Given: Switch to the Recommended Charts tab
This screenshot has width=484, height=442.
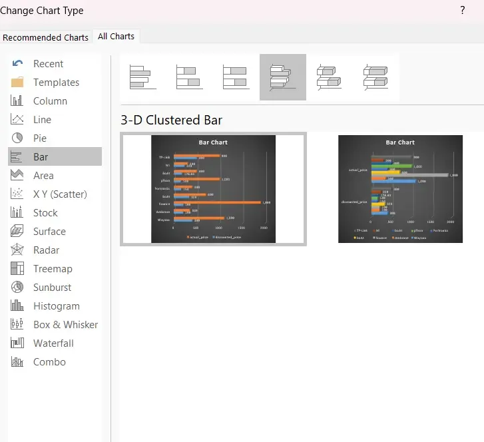Looking at the screenshot, I should pyautogui.click(x=45, y=37).
